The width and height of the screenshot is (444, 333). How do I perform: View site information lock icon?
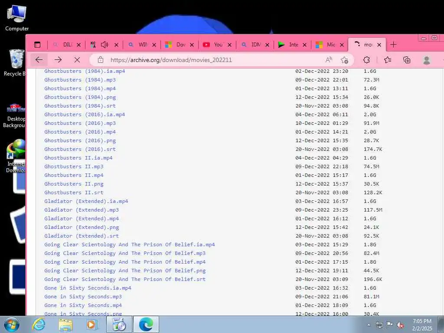click(x=101, y=60)
